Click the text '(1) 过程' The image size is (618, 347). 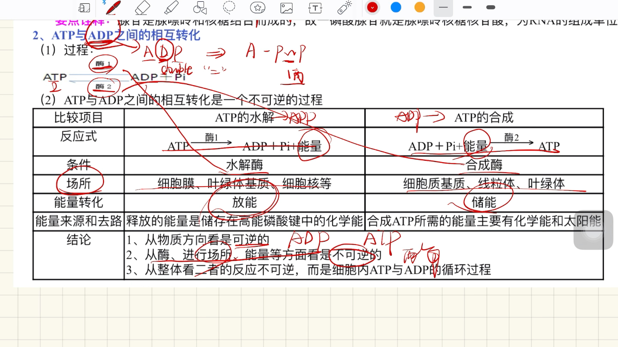[67, 50]
